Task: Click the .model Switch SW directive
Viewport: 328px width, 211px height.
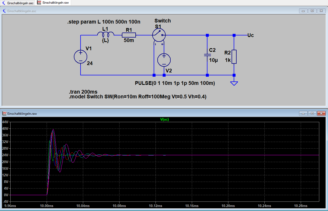Action: point(138,97)
